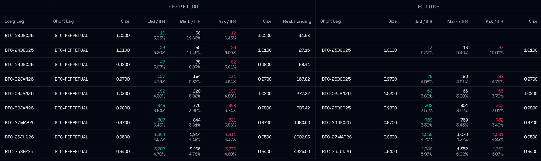The width and height of the screenshot is (541, 161).
Task: Click the PERPETUAL section header
Action: coord(184,7)
